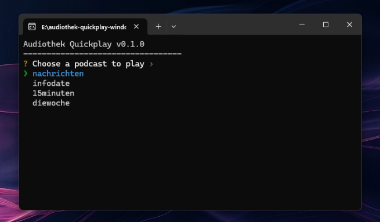Screen dimensions: 380x222
Task: Click the yellow question mark prompt symbol
Action: pyautogui.click(x=26, y=64)
